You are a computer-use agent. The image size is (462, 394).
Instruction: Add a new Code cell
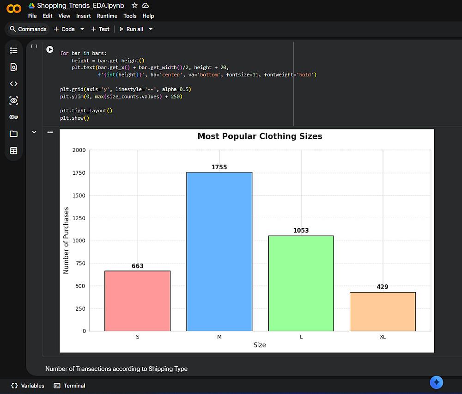[x=64, y=29]
